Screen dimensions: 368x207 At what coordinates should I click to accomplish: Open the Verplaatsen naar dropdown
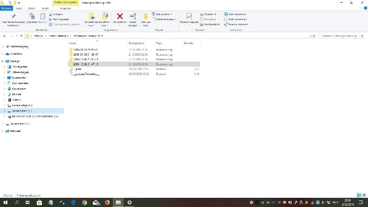pyautogui.click(x=91, y=18)
